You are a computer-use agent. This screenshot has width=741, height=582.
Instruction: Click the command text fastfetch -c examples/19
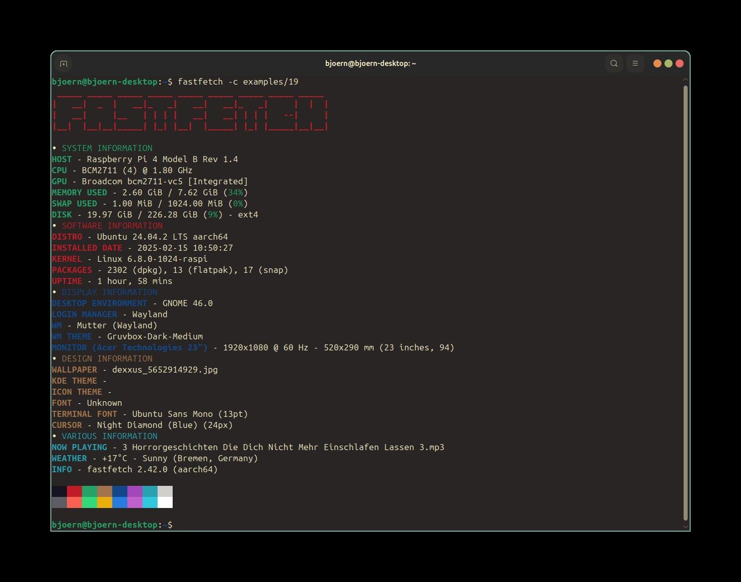[x=238, y=82]
